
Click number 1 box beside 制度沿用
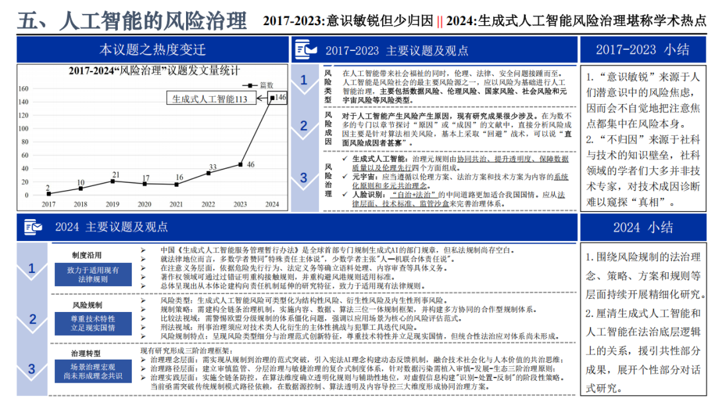pos(32,268)
